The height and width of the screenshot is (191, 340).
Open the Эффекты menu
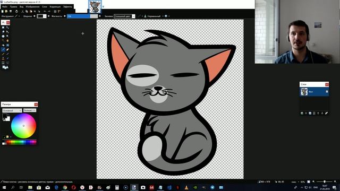tap(67, 7)
